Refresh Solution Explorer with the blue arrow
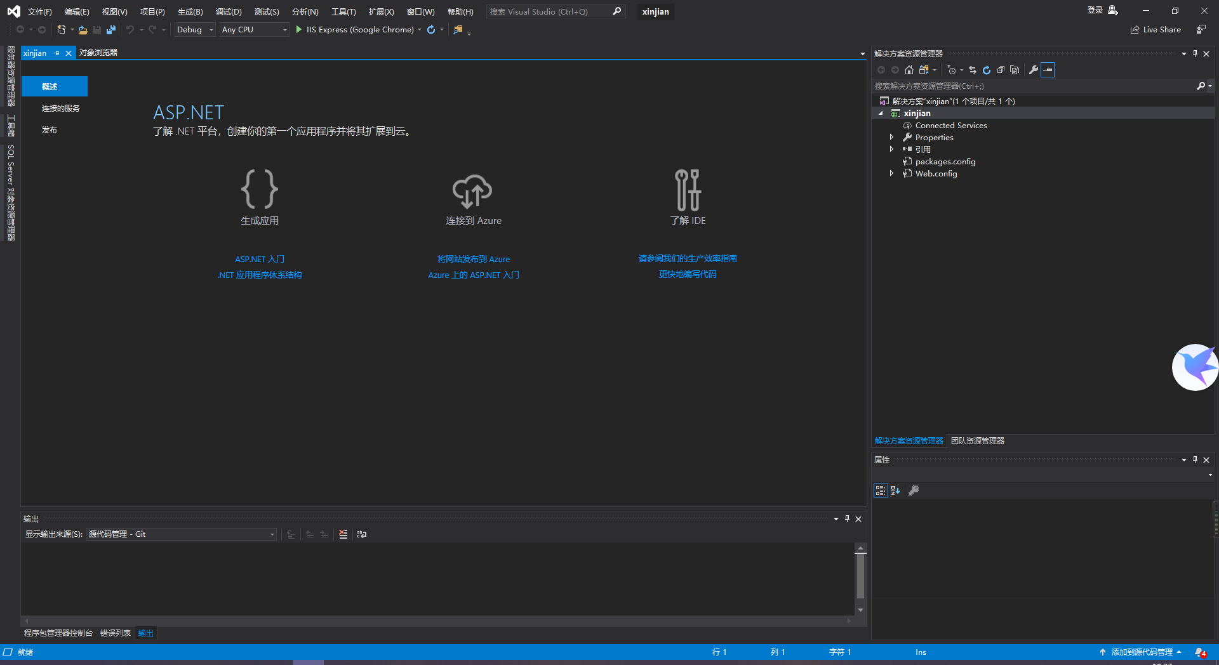 (x=987, y=70)
